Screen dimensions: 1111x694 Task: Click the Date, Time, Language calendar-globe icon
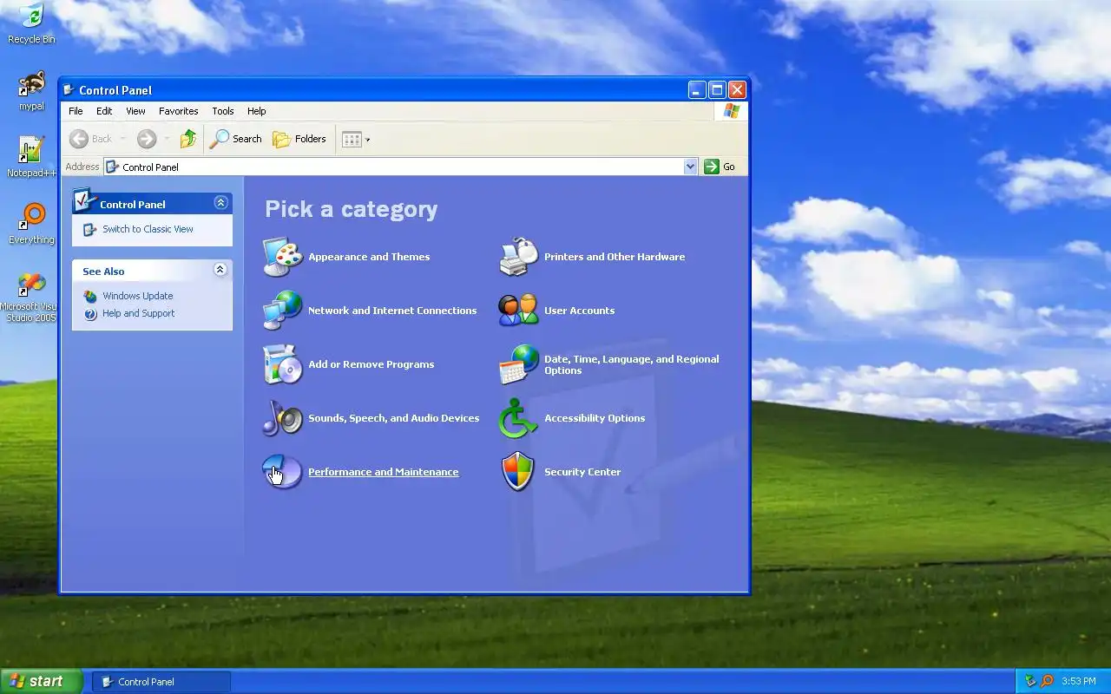519,364
